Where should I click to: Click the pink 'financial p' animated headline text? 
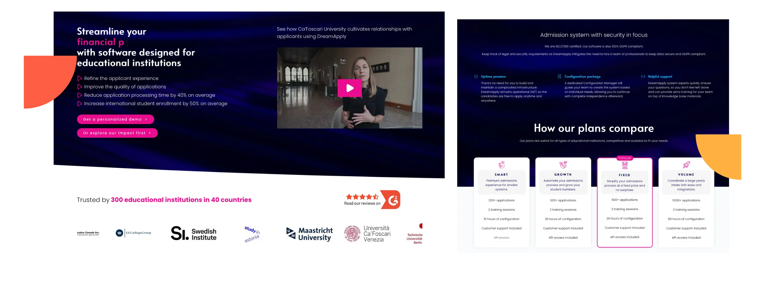tap(100, 42)
